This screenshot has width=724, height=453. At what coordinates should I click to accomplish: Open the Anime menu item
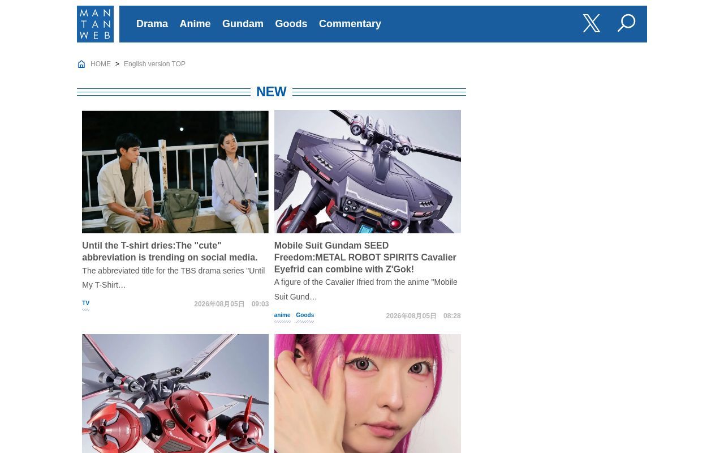point(195,24)
